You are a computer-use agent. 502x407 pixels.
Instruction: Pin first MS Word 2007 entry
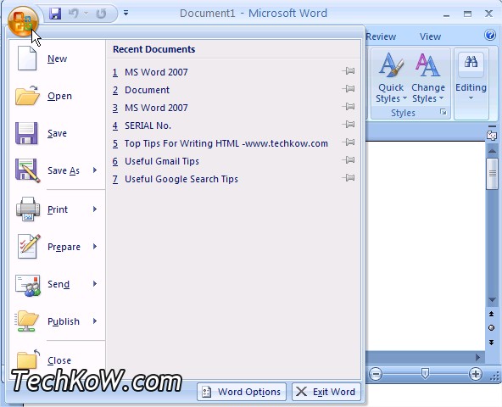[349, 70]
